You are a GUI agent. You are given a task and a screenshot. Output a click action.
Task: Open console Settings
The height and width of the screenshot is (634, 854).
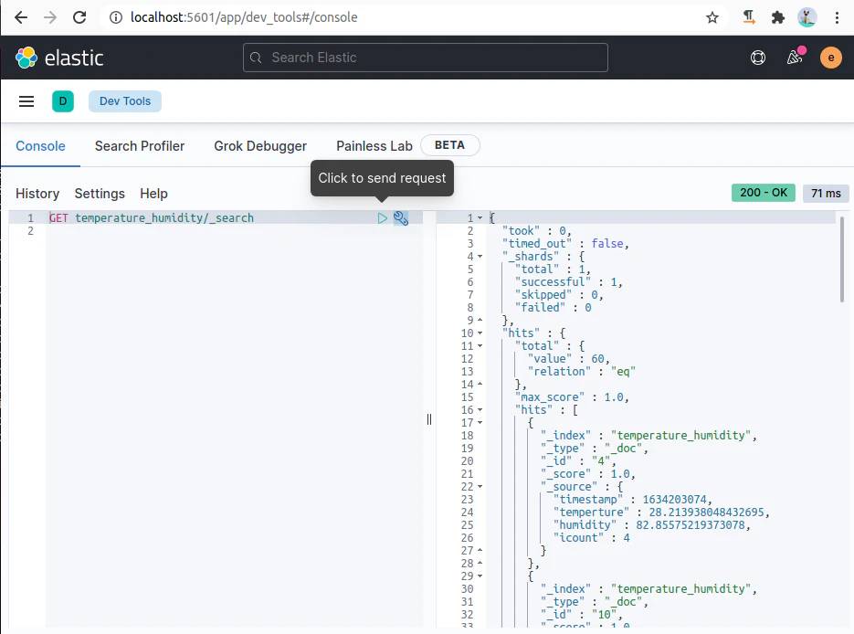point(100,194)
